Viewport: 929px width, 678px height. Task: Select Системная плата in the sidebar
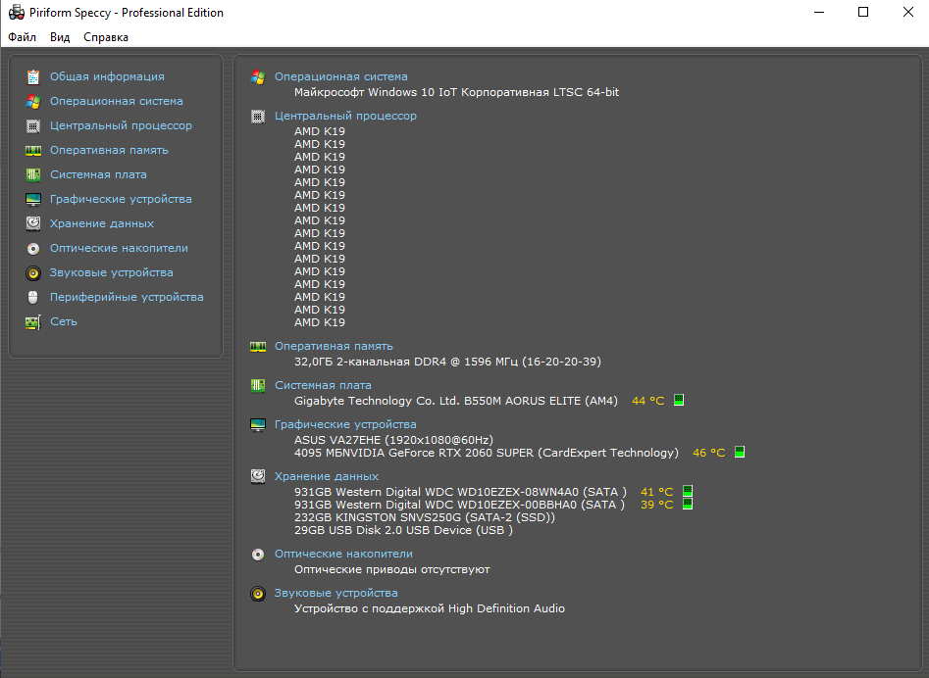(98, 174)
